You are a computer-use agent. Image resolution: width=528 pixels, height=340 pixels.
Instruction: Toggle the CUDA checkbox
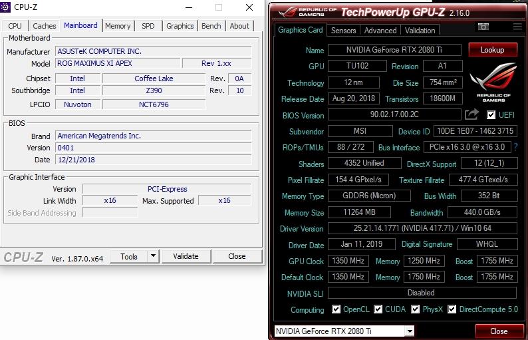378,309
